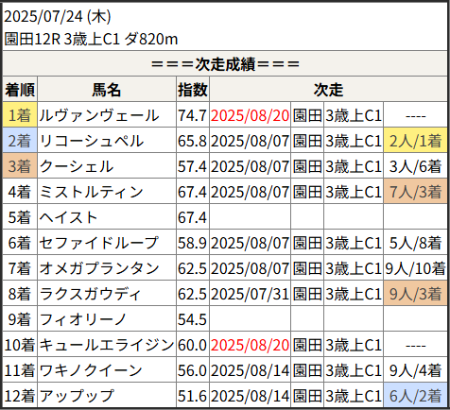The image size is (450, 410).
Task: Open the red 2025/08/20 date for ルヴァンヴェール
Action: point(250,115)
